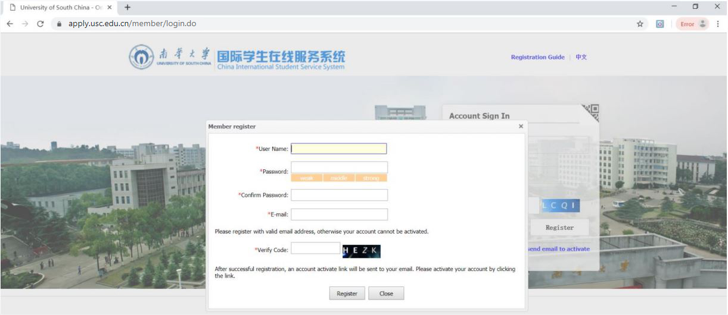Select the University of South China tab
Image resolution: width=728 pixels, height=315 pixels.
pos(60,7)
